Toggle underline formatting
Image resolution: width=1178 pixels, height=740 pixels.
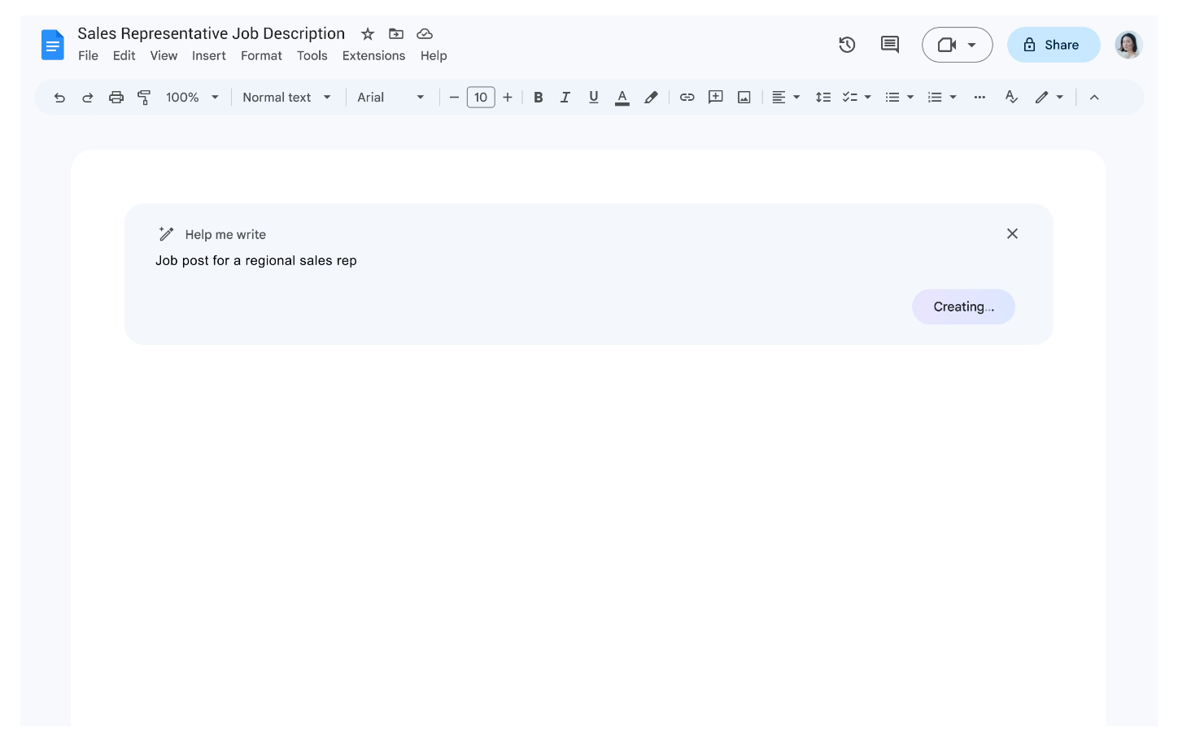[594, 98]
